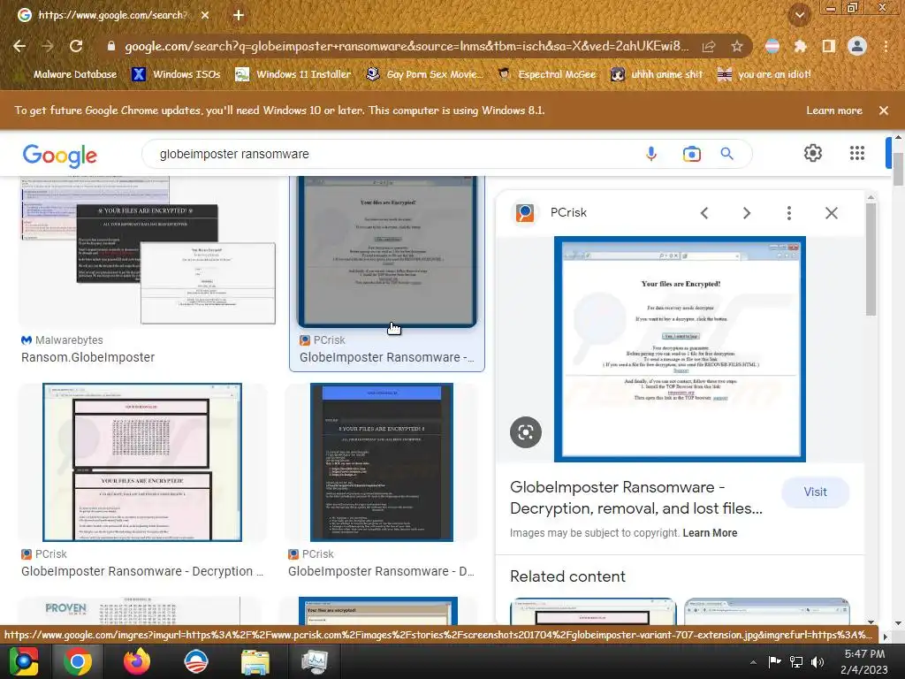Toggle the browser side panel

click(x=828, y=46)
